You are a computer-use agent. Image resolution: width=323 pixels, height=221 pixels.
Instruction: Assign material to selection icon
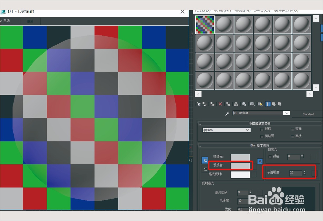(213, 104)
